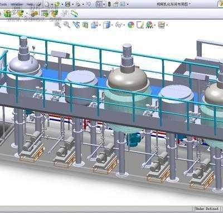223x213 pixels.
Task: Toggle the Section View icon
Action: 85,25
